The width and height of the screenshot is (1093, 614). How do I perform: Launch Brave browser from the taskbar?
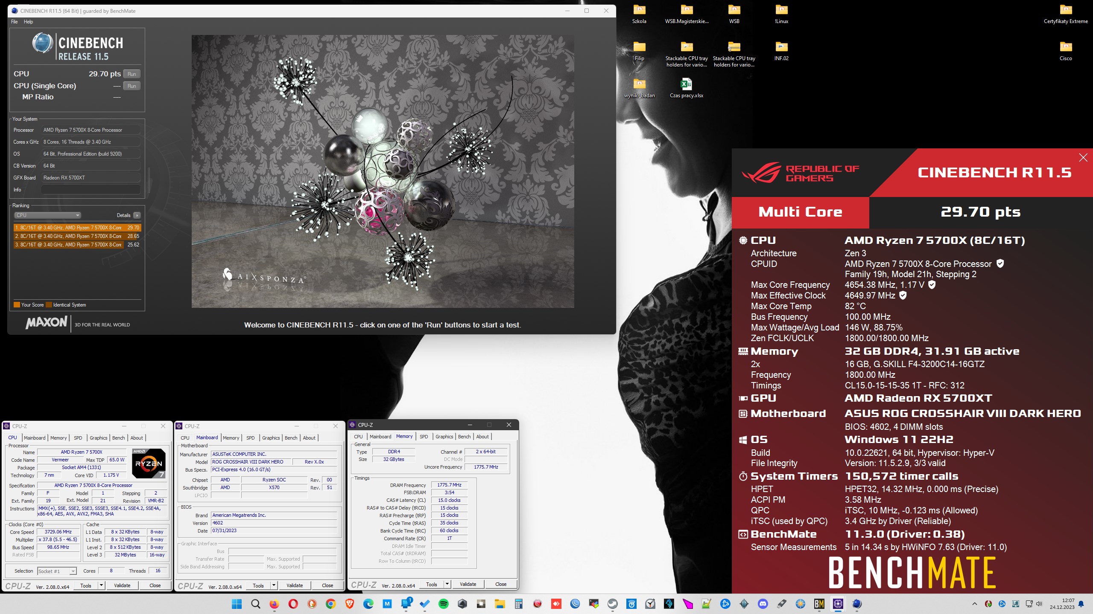click(349, 604)
